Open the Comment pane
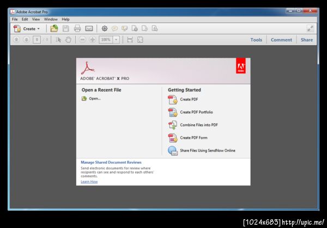The height and width of the screenshot is (228, 327). click(x=281, y=40)
